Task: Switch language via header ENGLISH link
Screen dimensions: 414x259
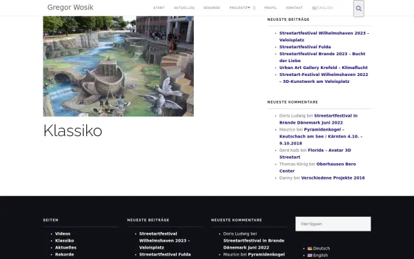Action: (322, 8)
